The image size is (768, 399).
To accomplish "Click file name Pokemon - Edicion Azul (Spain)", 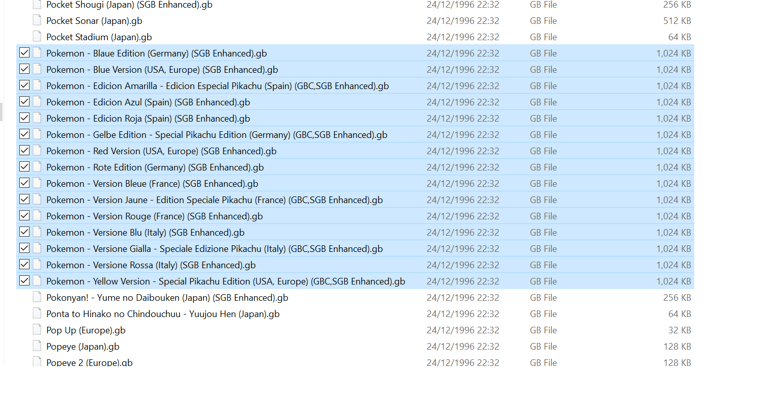I will tap(148, 102).
